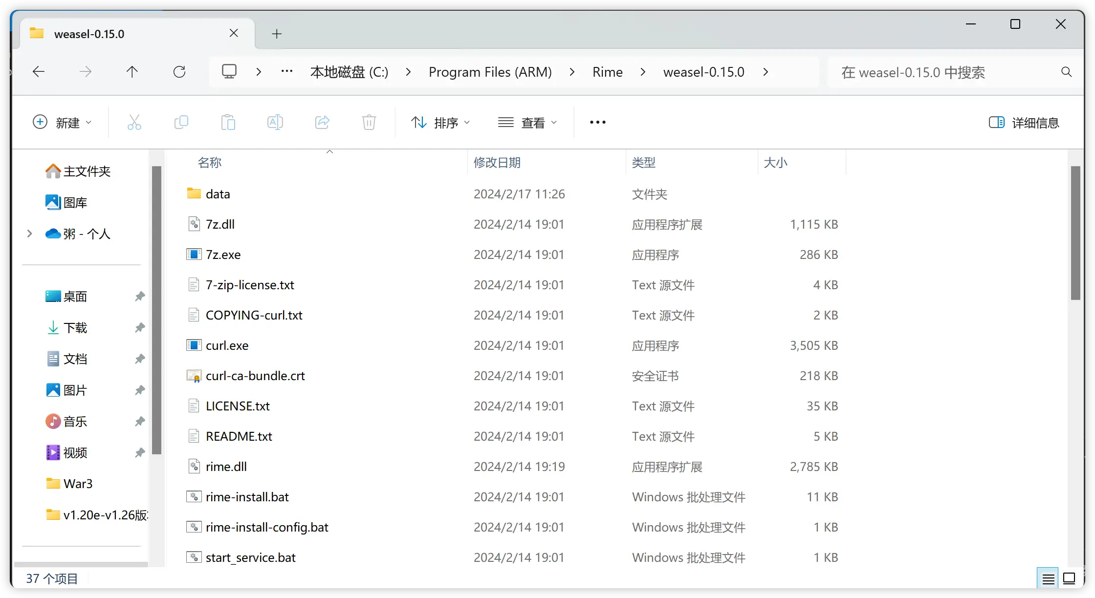Select curl.exe application icon
1095x598 pixels.
point(194,345)
